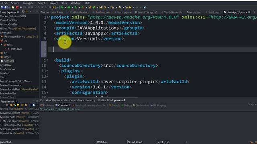Click the Coverage launch icon

75,7
